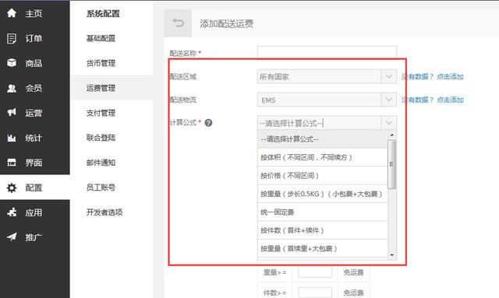Click the back arrow next to 添加配送运费
The image size is (499, 298).
point(179,23)
